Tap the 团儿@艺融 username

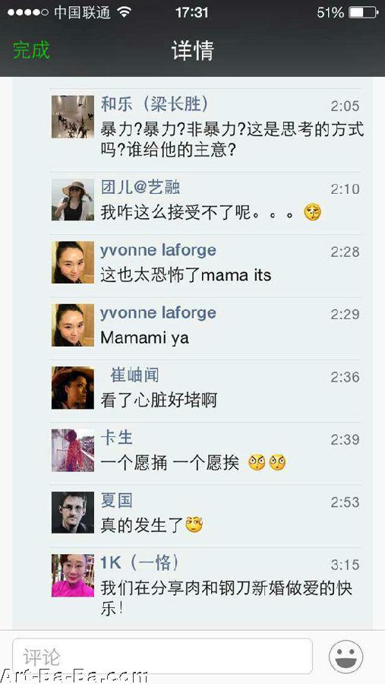pyautogui.click(x=140, y=188)
